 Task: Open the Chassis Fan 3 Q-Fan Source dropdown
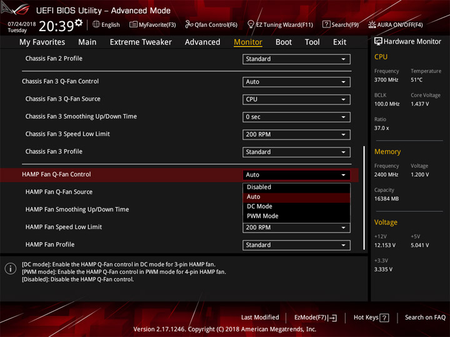click(x=296, y=99)
